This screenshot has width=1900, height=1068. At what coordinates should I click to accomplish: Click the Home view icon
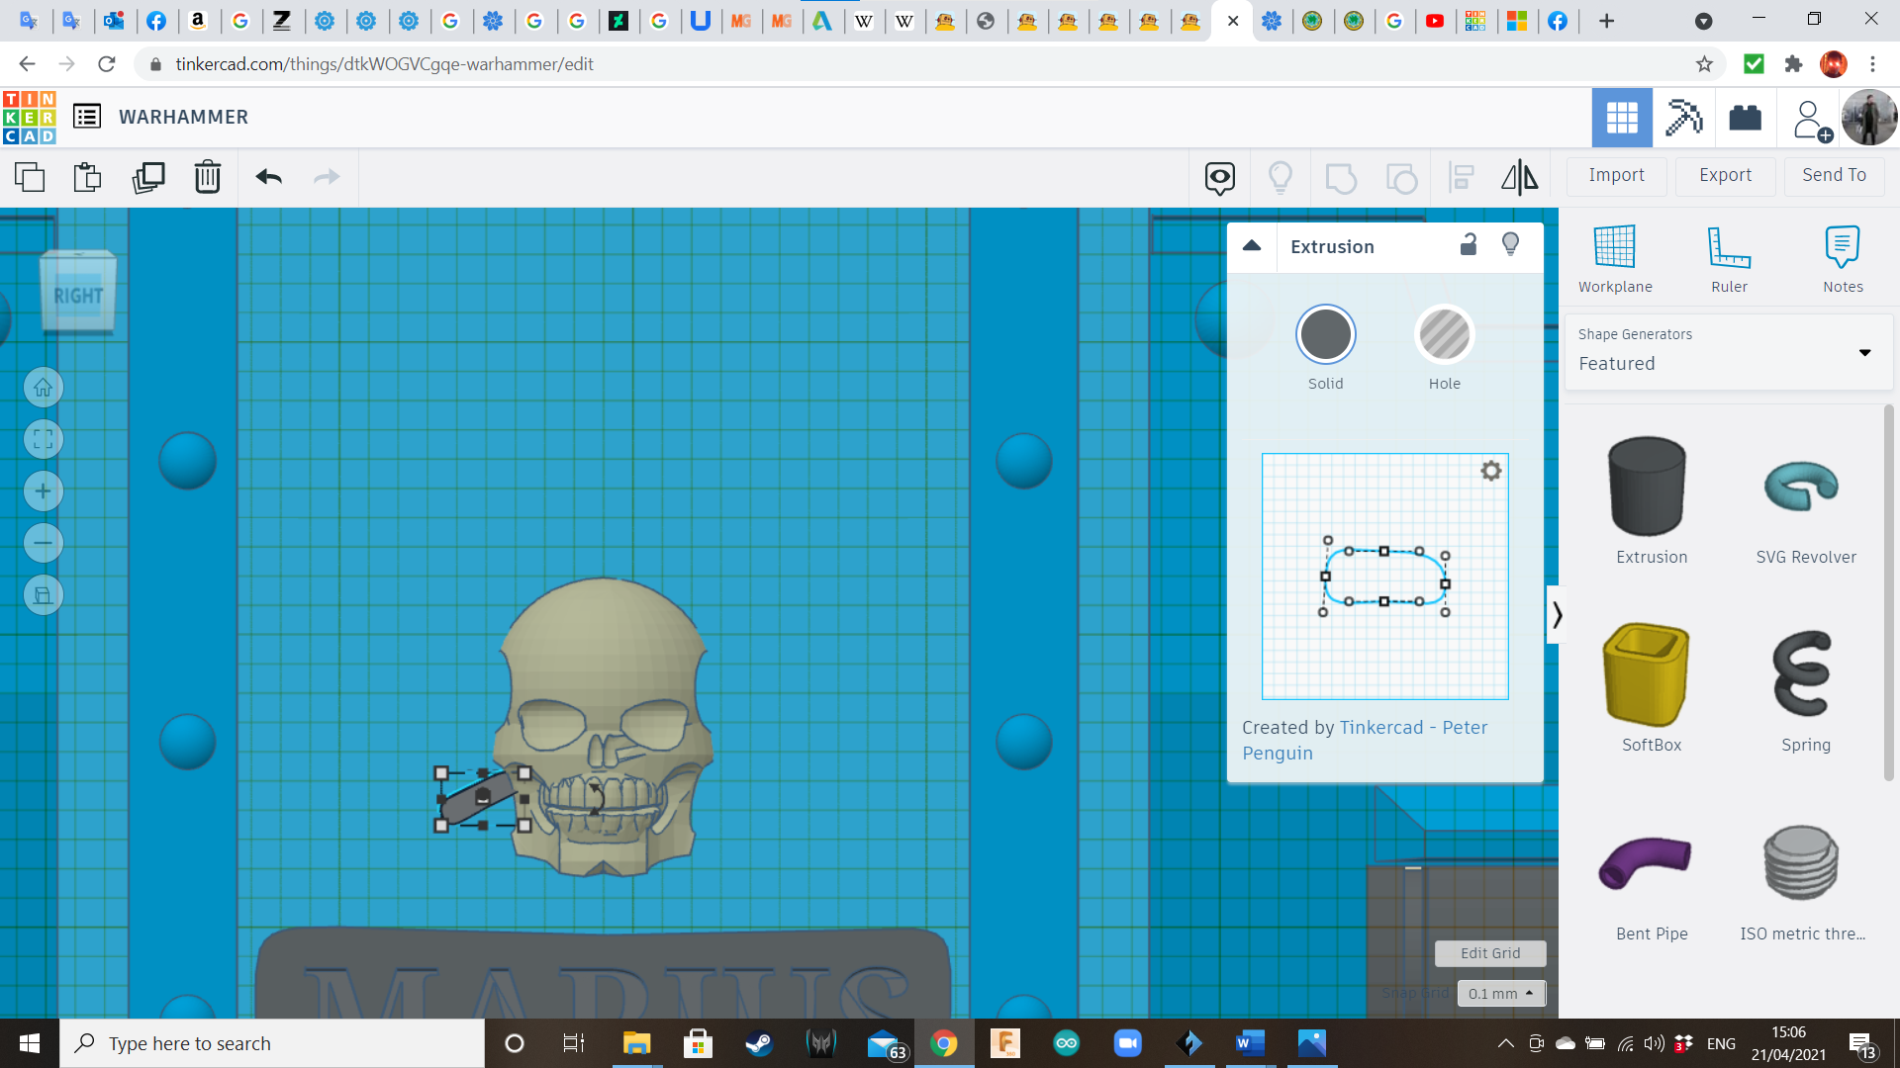[44, 388]
